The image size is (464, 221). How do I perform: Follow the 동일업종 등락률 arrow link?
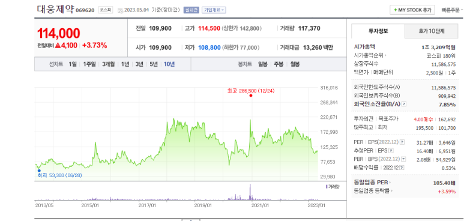pyautogui.click(x=374, y=191)
